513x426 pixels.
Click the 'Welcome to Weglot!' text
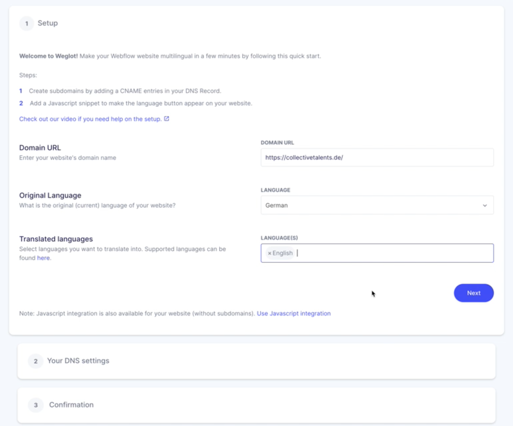tap(48, 56)
